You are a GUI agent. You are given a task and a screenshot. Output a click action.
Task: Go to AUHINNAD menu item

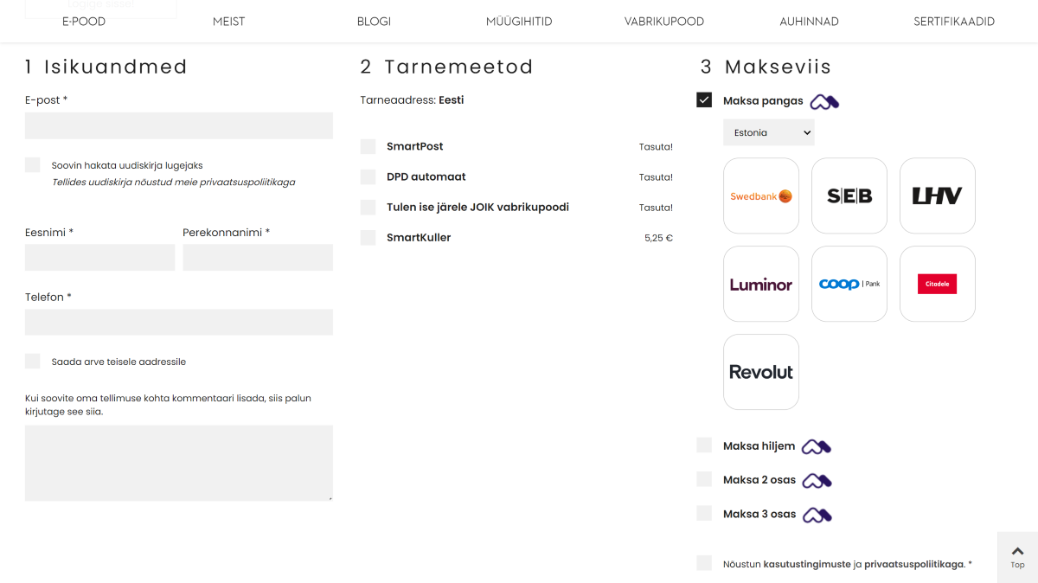(810, 22)
